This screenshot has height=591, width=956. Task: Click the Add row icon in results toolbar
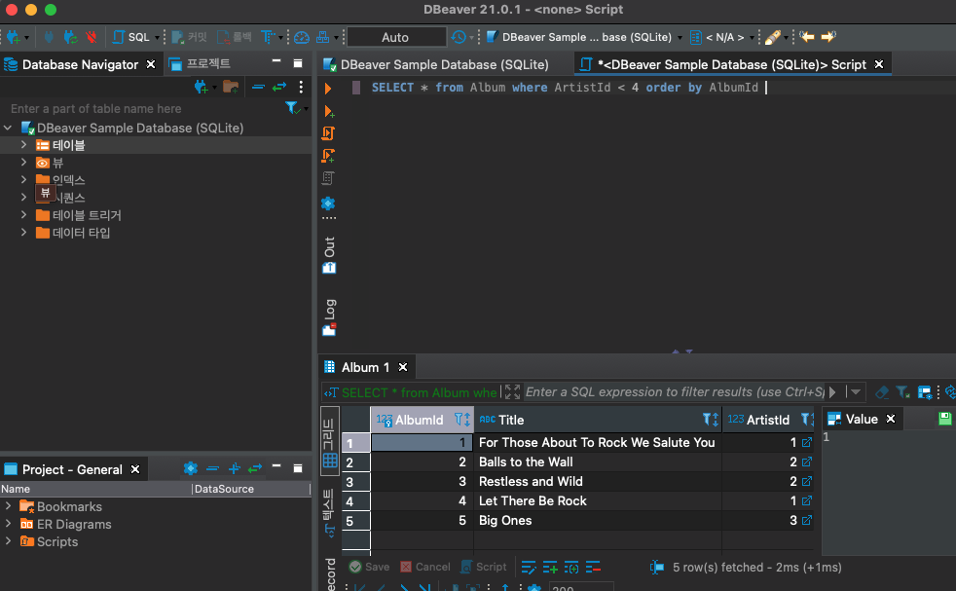tap(550, 568)
